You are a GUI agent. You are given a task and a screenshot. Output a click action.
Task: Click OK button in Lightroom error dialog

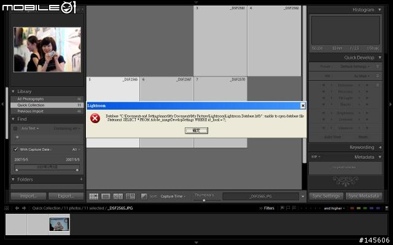point(196,130)
